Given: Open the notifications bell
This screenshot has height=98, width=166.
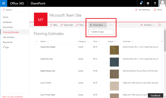Looking at the screenshot, I should (141, 3).
